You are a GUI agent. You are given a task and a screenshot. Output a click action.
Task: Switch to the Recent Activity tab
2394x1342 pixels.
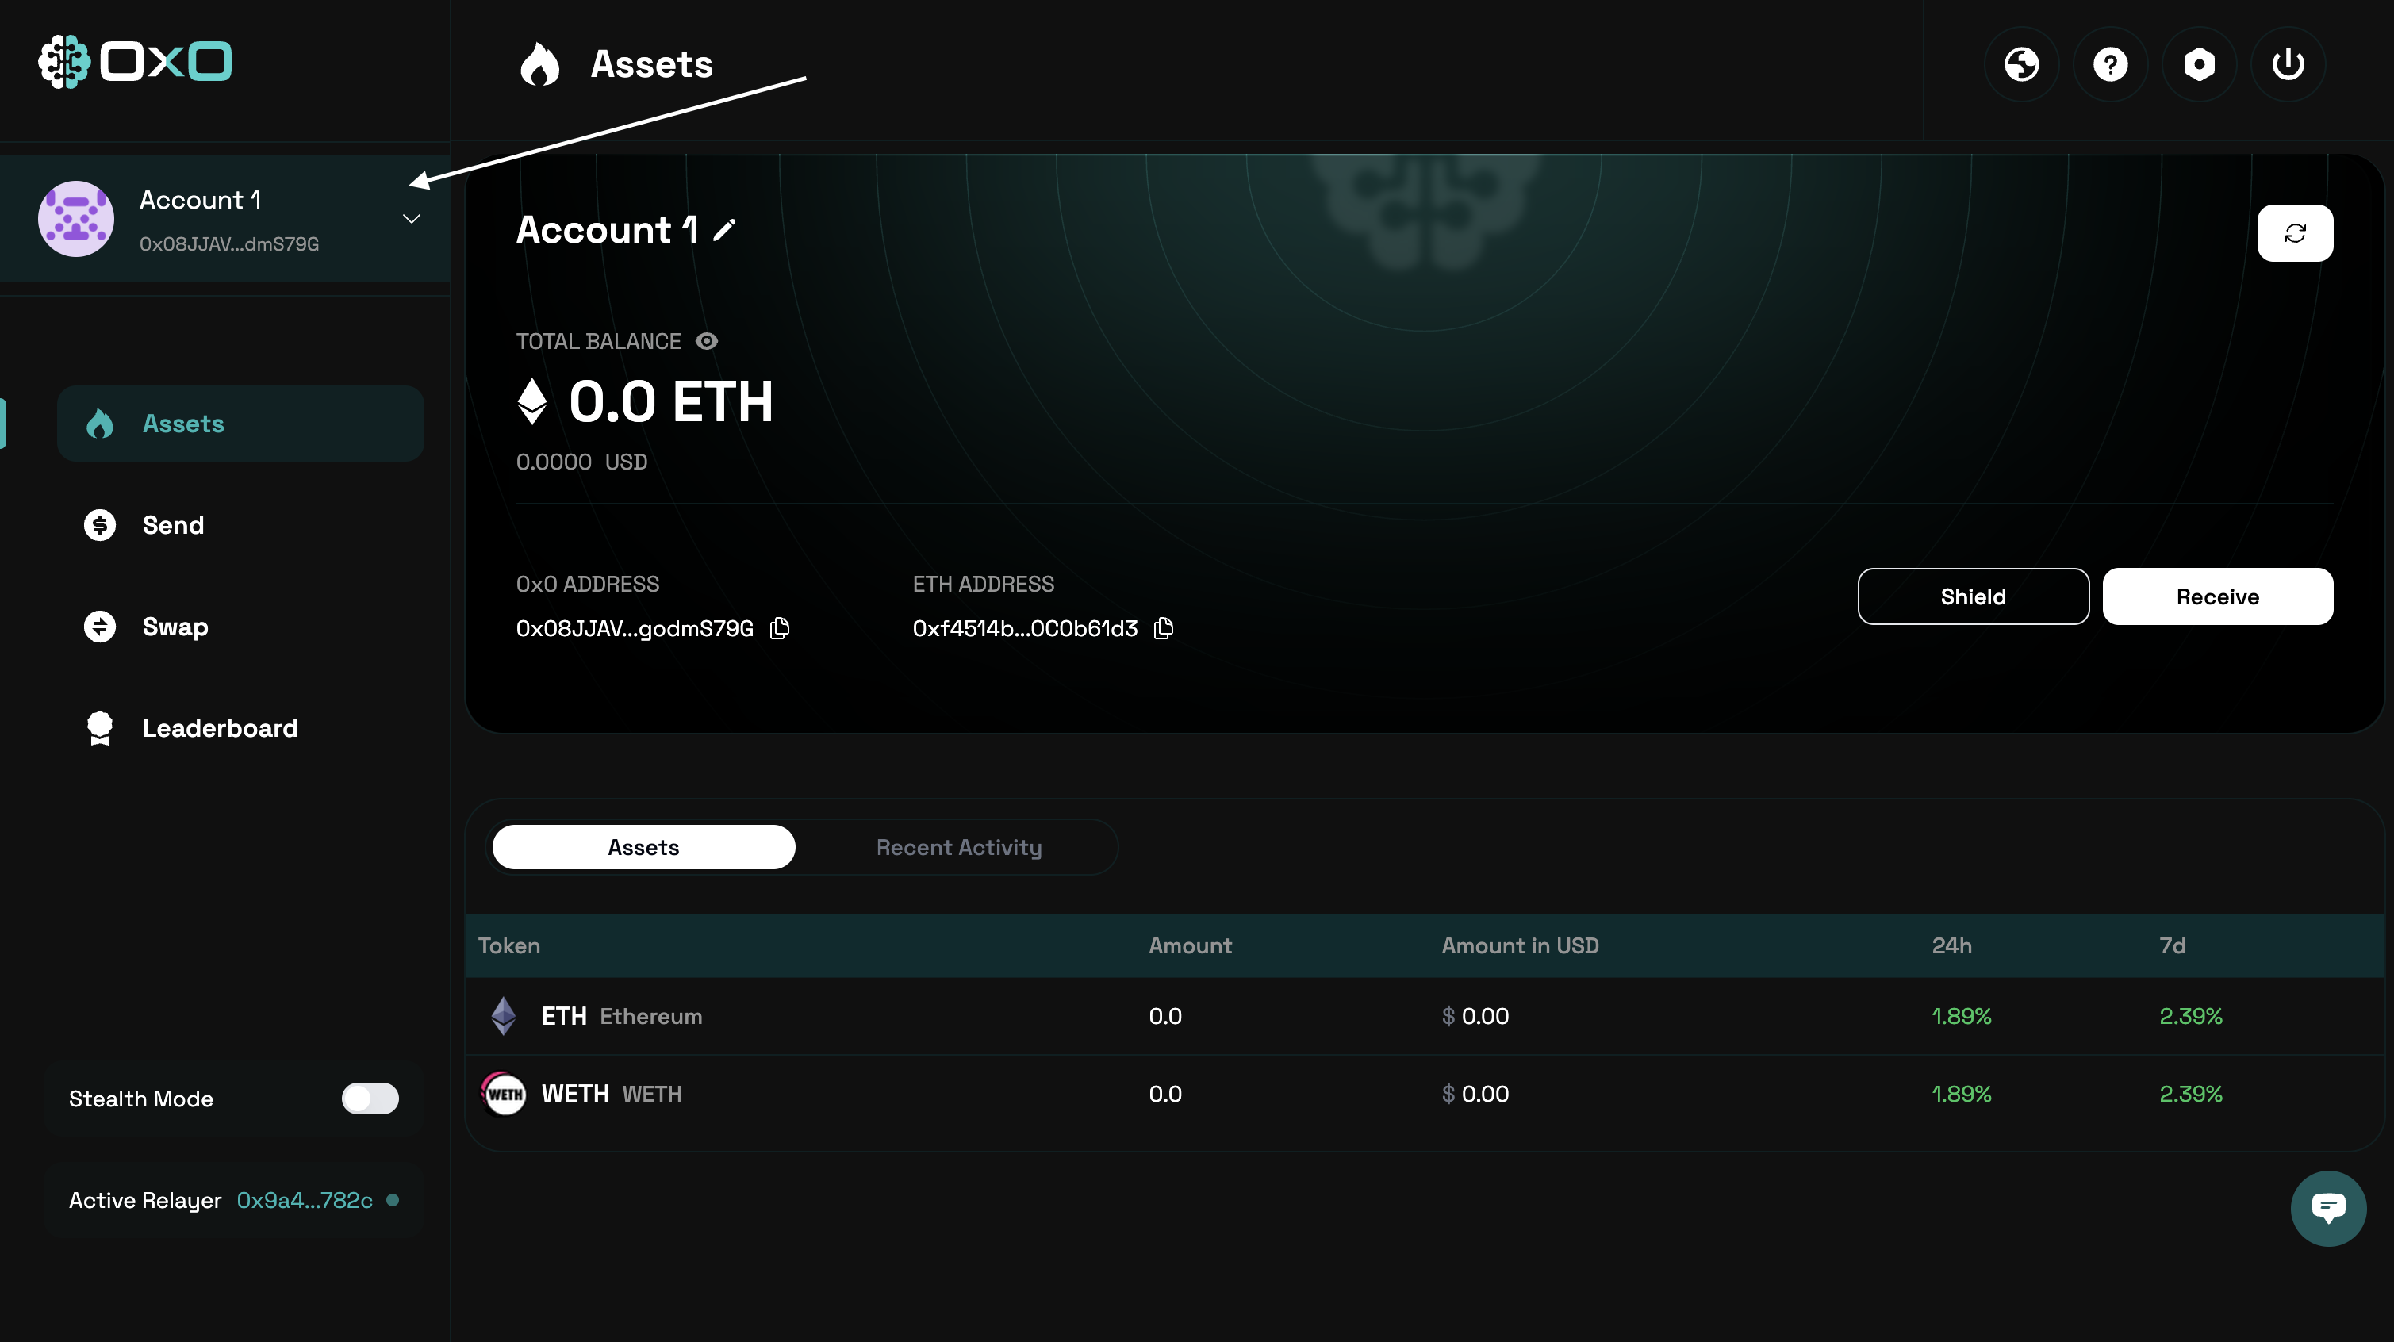[x=958, y=846]
